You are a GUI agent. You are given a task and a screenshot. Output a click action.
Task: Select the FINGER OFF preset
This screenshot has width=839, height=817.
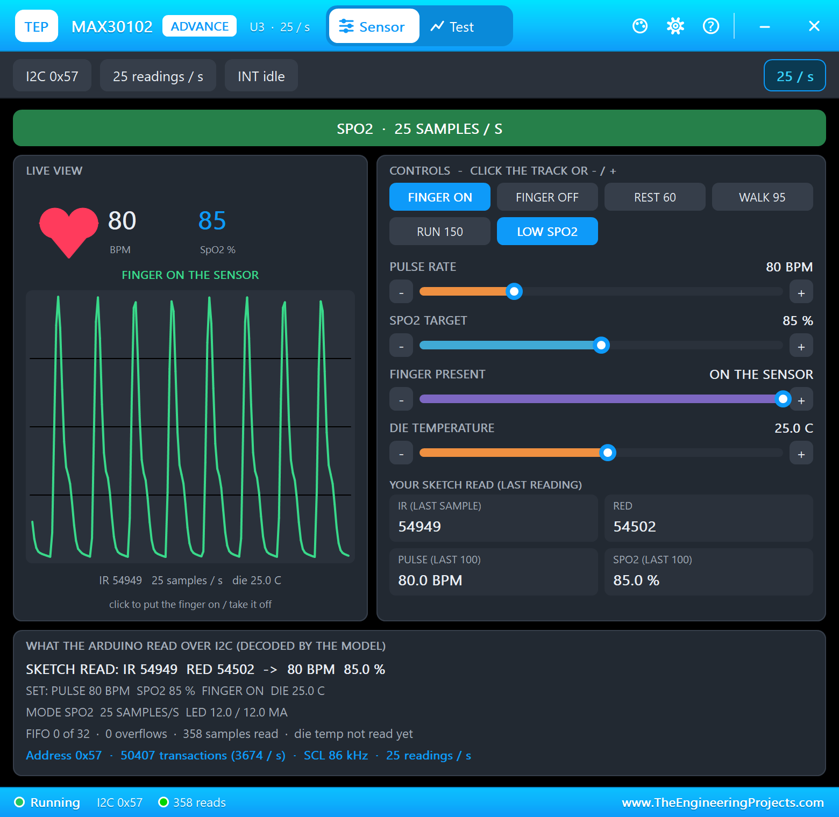pyautogui.click(x=548, y=197)
